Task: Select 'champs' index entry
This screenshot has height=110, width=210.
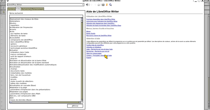Action: pos(14,69)
